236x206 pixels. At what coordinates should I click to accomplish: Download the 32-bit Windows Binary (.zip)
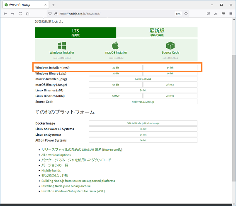[x=116, y=74]
